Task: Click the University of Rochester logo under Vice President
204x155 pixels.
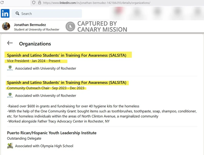Action: (10, 68)
